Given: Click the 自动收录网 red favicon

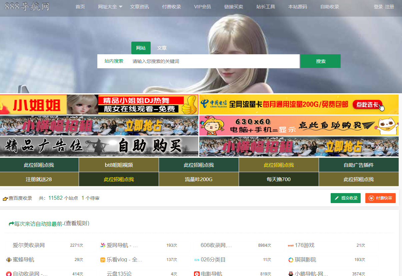Looking at the screenshot, I should tap(9, 274).
